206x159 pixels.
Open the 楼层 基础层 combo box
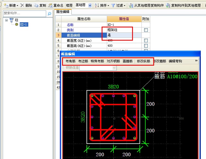[90, 5]
